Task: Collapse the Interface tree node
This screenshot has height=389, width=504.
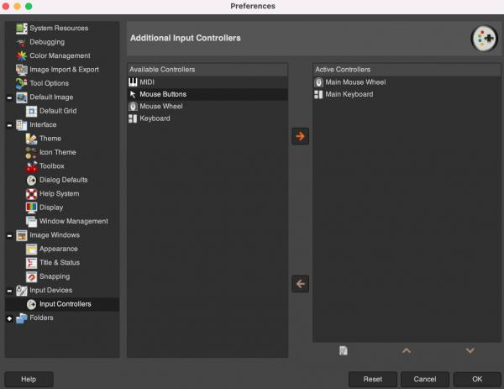Action: click(x=9, y=125)
